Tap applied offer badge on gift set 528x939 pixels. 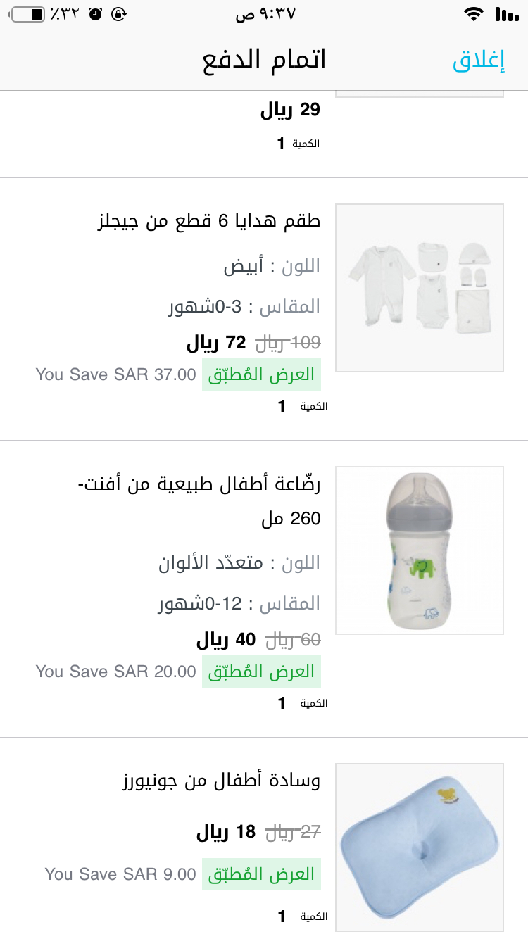(261, 374)
